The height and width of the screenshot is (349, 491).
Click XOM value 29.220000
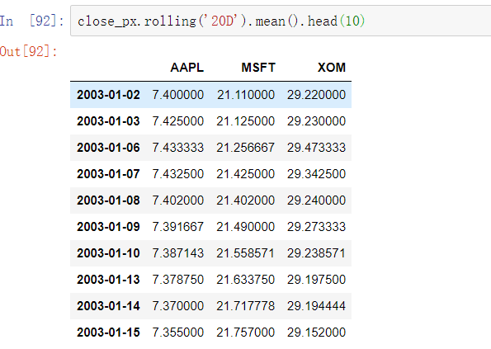pyautogui.click(x=316, y=95)
